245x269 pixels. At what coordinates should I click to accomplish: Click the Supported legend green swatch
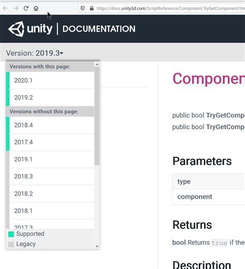11,234
